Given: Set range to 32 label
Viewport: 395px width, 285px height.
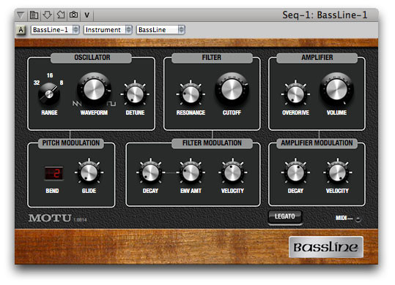Looking at the screenshot, I should (x=37, y=83).
